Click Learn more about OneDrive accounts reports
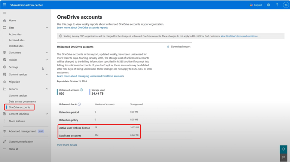 82,28
